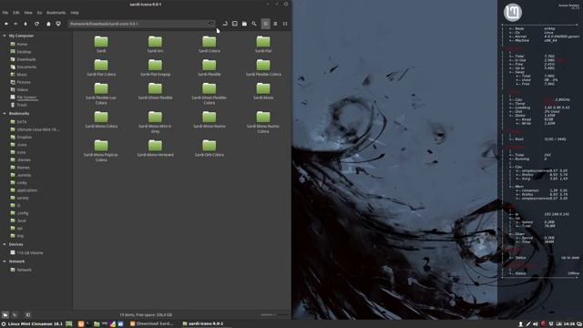583x328 pixels.
Task: Go to Home using toolbar house icon
Action: (48, 24)
